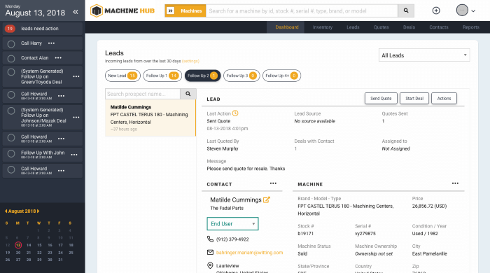Open the Inventory tab
490x273 pixels.
323,27
